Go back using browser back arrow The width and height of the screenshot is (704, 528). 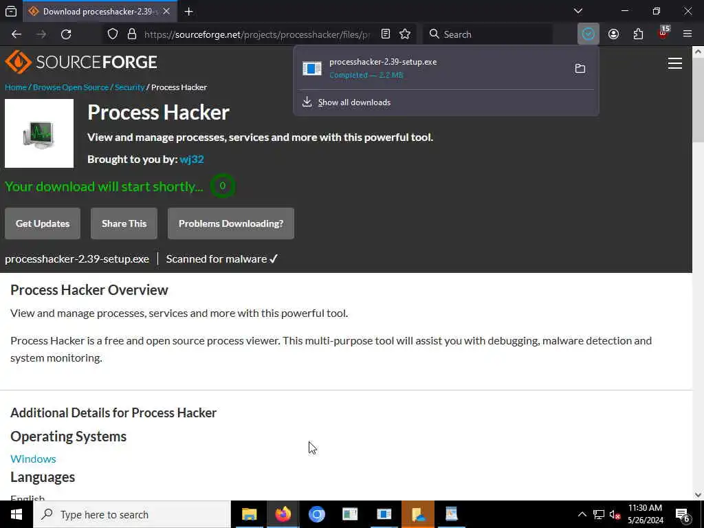16,34
